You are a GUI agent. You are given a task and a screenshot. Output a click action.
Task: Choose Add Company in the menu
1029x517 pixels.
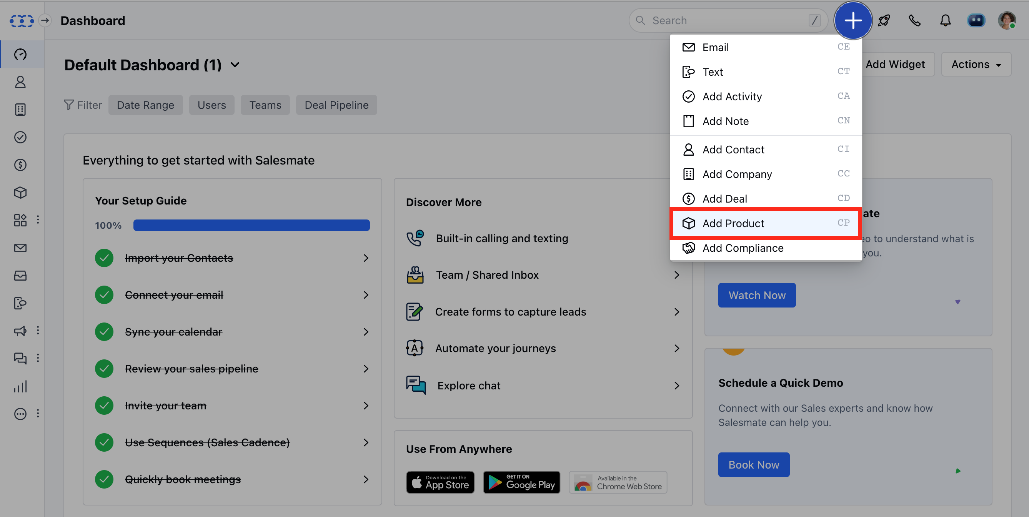[766, 174]
